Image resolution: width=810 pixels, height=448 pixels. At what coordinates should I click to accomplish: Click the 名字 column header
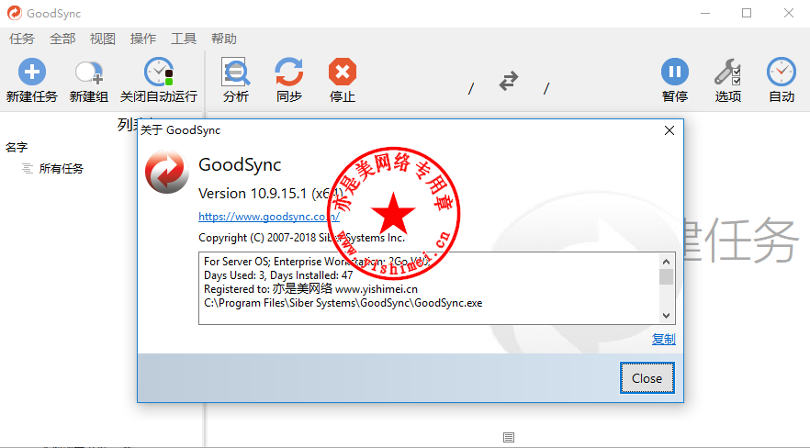[17, 147]
